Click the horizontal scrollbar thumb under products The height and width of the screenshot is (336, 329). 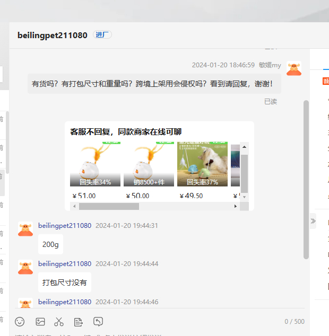pyautogui.click(x=109, y=206)
